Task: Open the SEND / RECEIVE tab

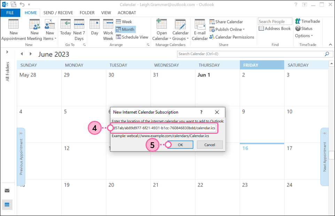Action: (x=58, y=13)
